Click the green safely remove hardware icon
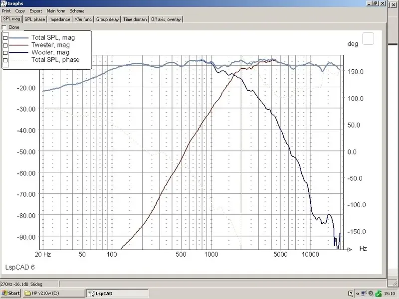Screen dimensions: 399x299 point(379,294)
